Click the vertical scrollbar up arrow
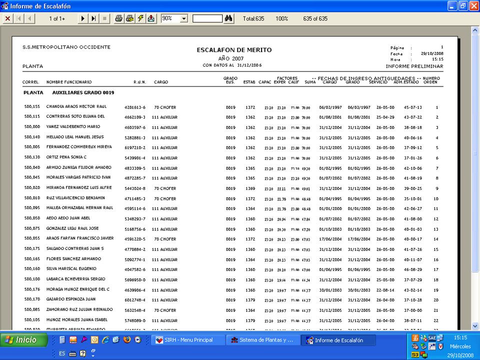 tap(475, 30)
